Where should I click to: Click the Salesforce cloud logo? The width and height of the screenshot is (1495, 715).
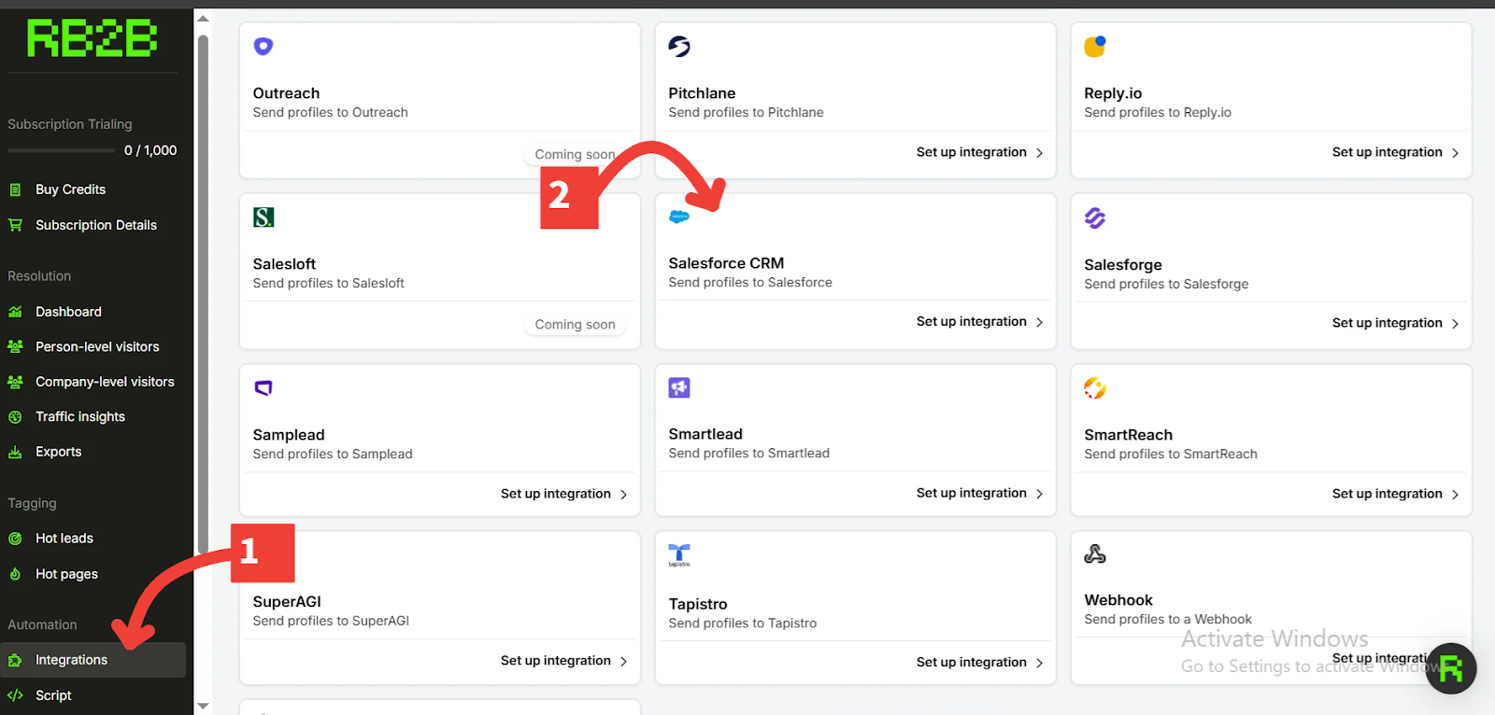[x=679, y=217]
